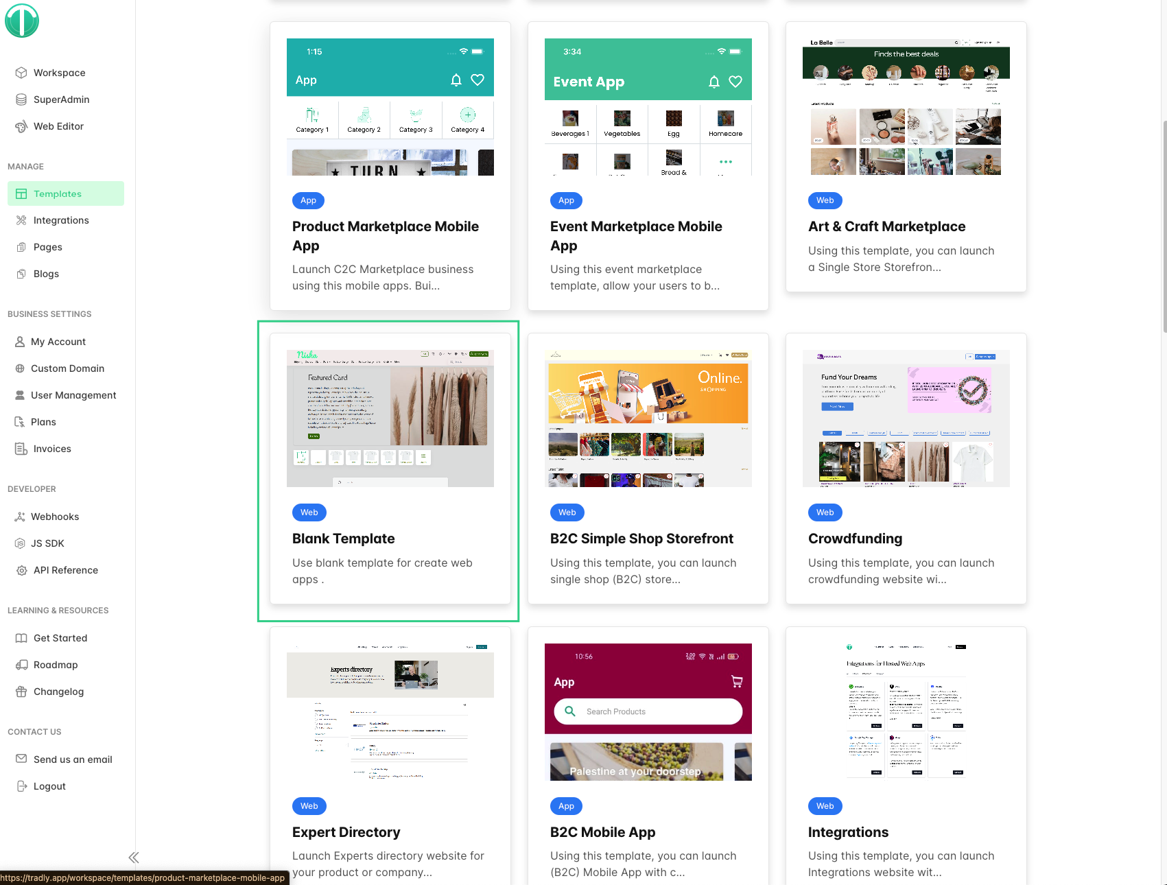The image size is (1167, 885).
Task: Open the Blank Template thumbnail preview
Action: click(390, 417)
